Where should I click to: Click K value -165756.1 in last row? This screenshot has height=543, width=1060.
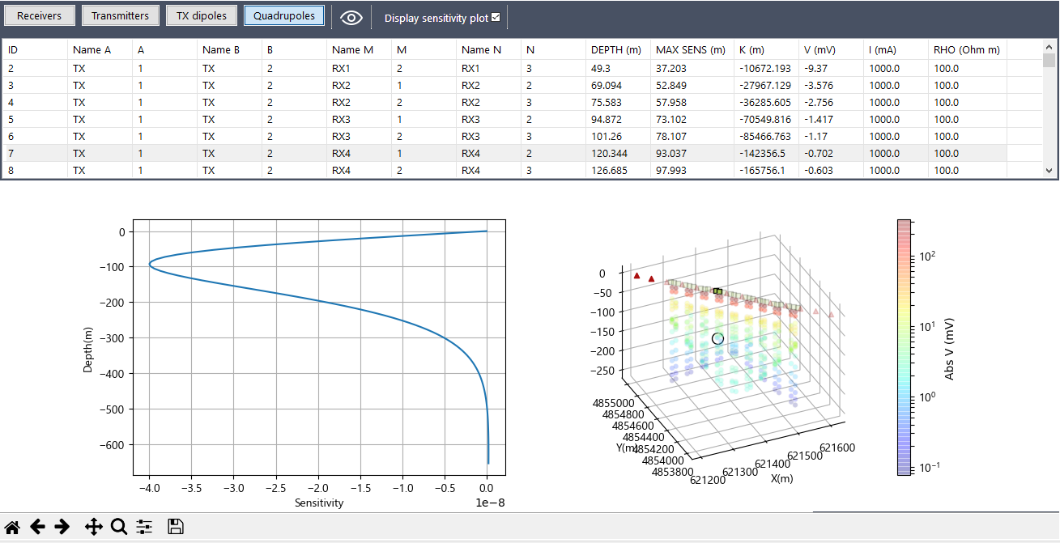(x=765, y=170)
